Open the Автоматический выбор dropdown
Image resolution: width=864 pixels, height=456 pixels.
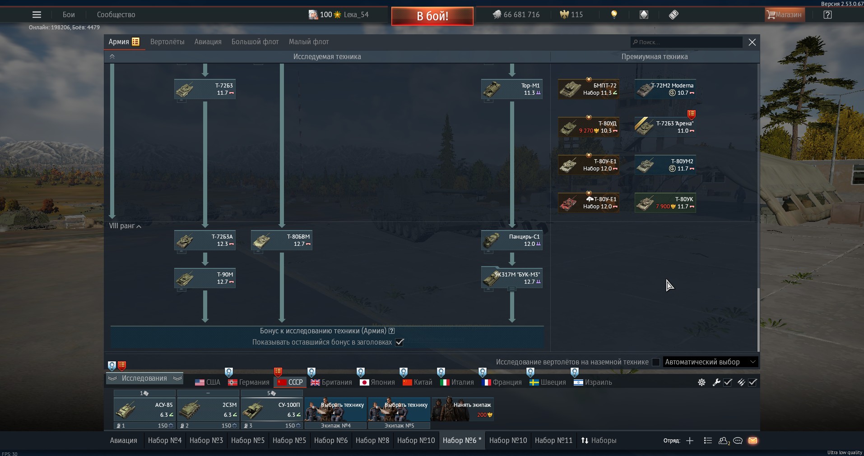click(x=710, y=362)
